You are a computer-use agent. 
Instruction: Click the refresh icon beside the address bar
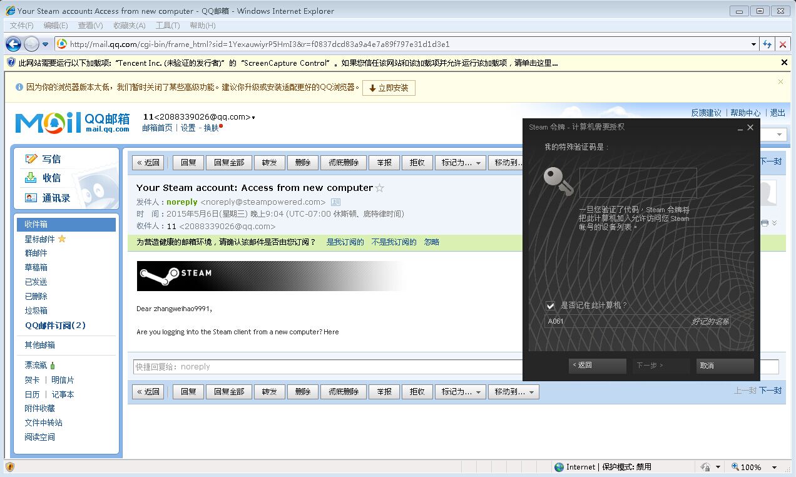768,44
